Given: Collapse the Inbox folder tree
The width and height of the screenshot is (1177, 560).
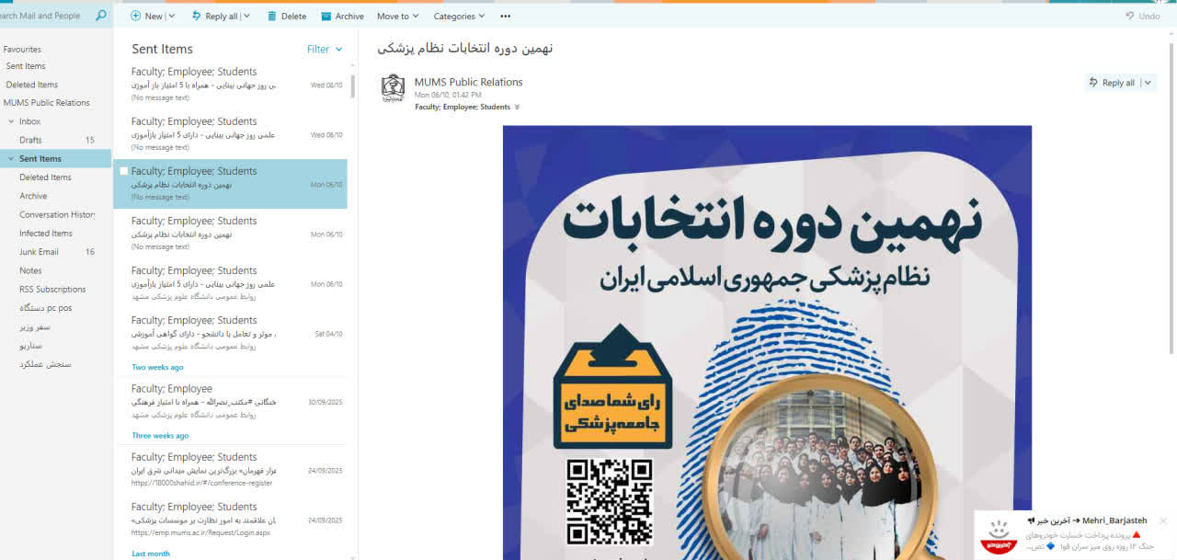Looking at the screenshot, I should click(10, 121).
